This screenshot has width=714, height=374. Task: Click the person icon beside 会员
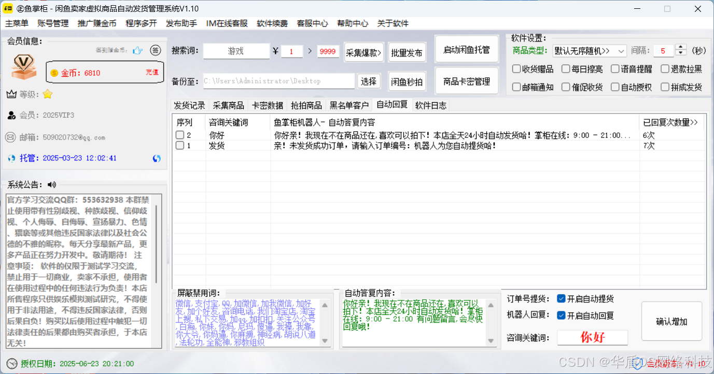(11, 115)
